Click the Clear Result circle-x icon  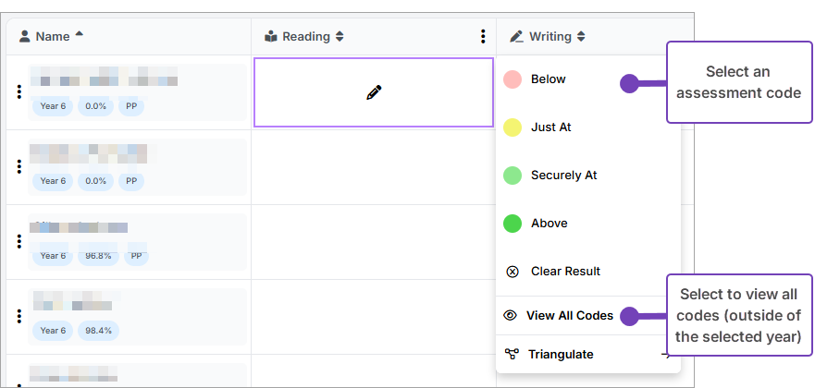(x=512, y=272)
